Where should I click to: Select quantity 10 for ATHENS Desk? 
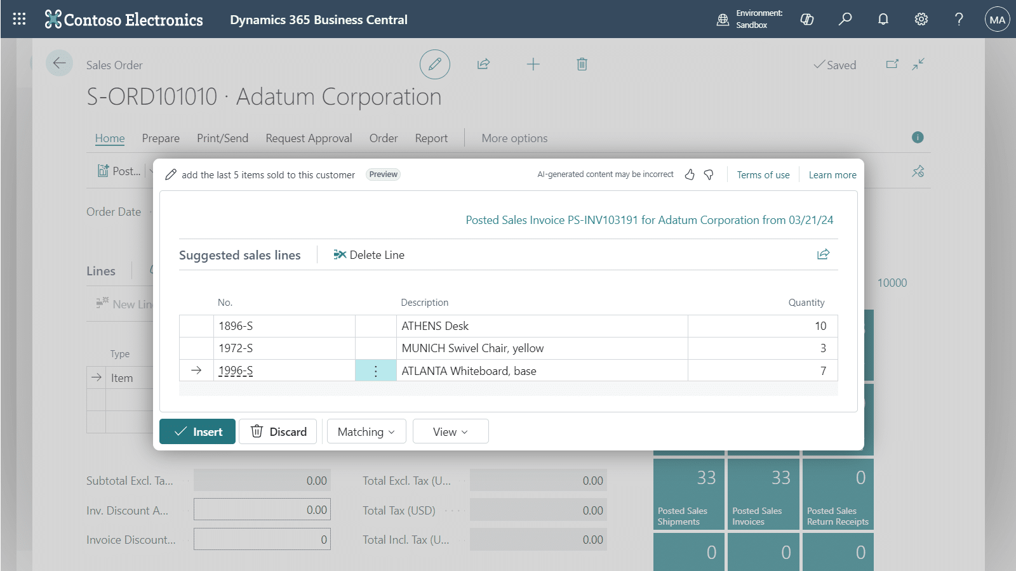point(763,326)
